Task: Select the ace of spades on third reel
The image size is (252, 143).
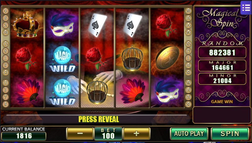Action: click(x=97, y=25)
